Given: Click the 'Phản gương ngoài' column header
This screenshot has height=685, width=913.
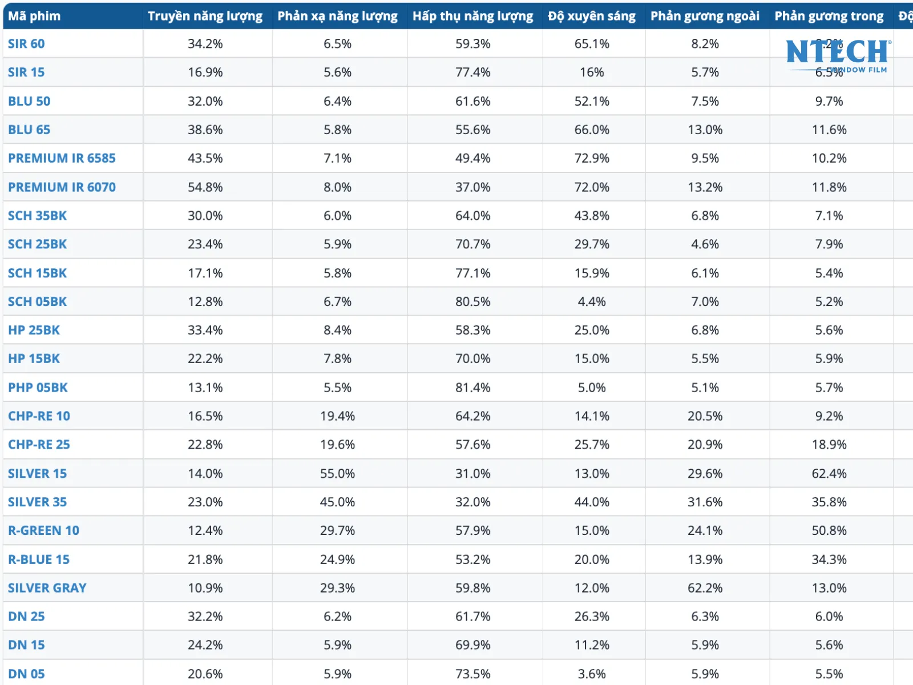Looking at the screenshot, I should (705, 16).
